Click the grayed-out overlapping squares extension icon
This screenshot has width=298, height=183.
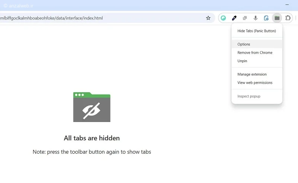click(x=245, y=18)
